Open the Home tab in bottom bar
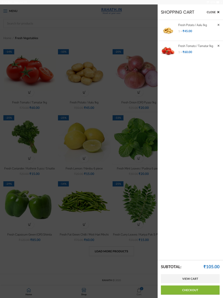 coord(29,292)
